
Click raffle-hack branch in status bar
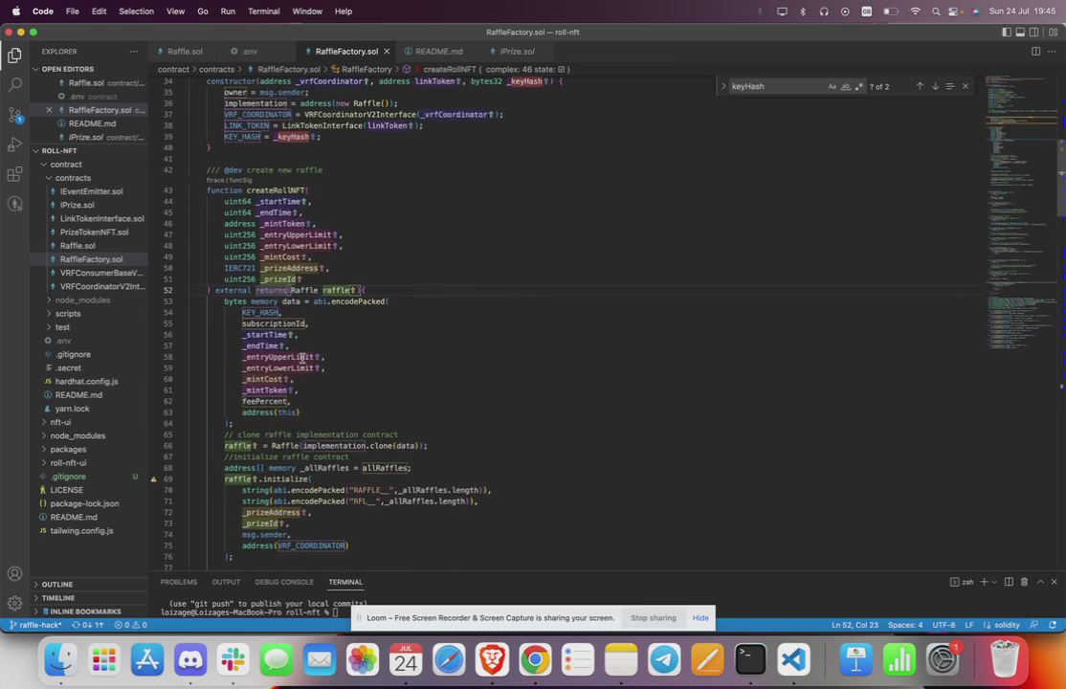click(x=35, y=625)
